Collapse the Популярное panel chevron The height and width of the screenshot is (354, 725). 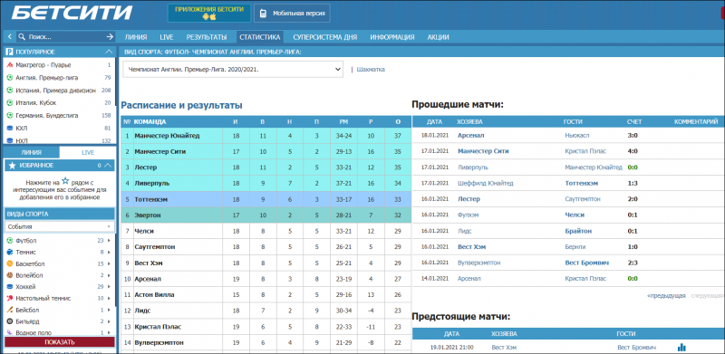tap(109, 52)
